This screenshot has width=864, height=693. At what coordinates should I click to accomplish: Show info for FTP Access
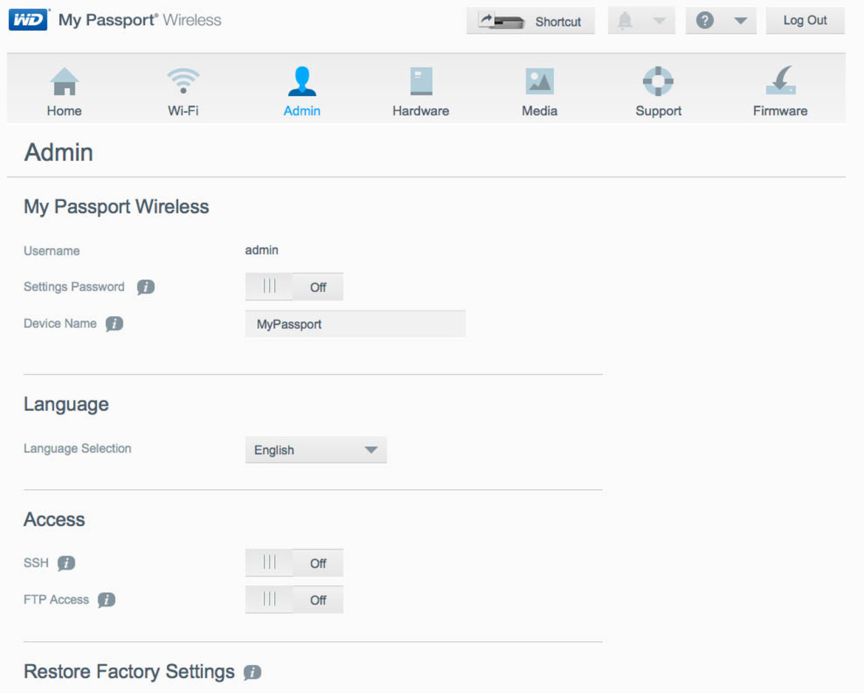point(106,600)
